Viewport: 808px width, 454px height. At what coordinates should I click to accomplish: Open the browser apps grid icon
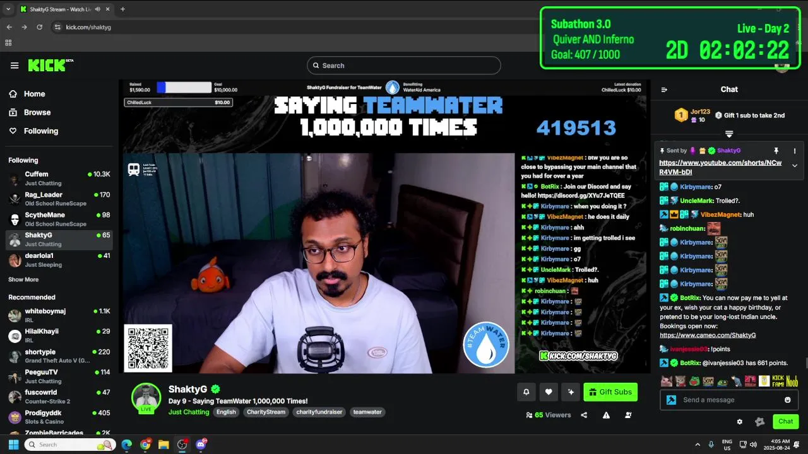(x=8, y=43)
